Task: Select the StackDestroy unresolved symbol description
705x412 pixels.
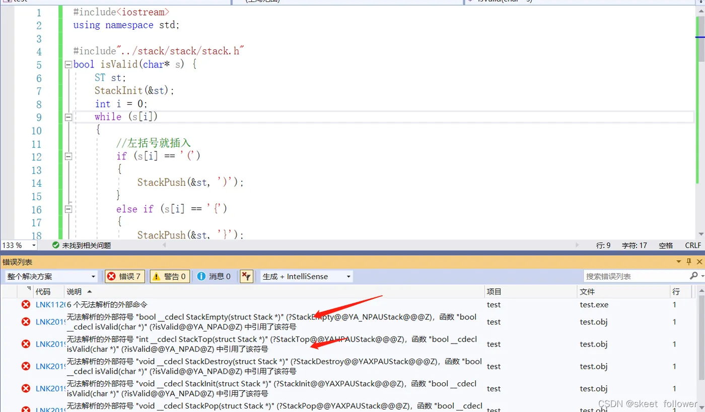Action: coord(274,366)
